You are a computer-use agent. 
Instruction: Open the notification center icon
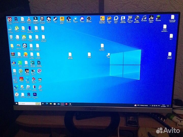pos(168,106)
